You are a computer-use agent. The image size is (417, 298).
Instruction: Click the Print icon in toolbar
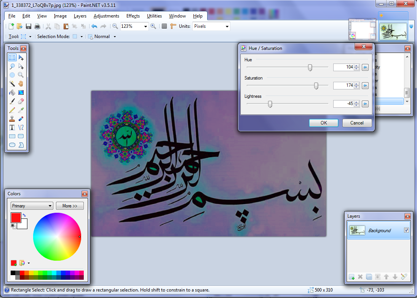coord(37,26)
